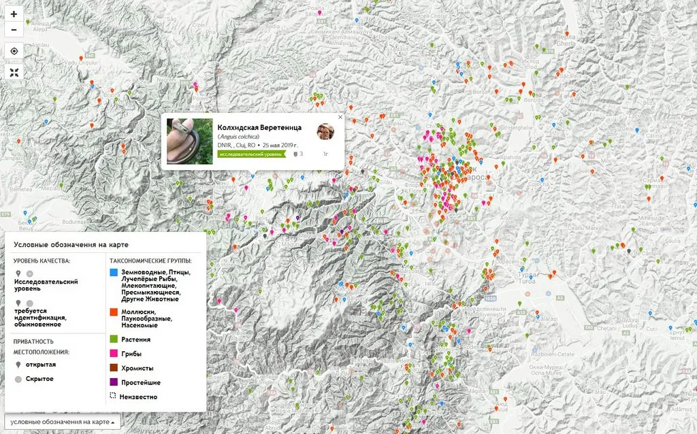697x434 pixels.
Task: Click the blue Земноводные, Птицы swatch
Action: [114, 272]
